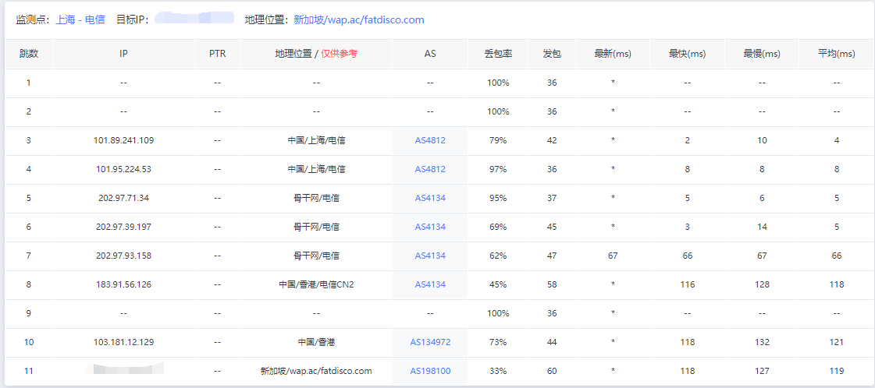Image resolution: width=875 pixels, height=388 pixels.
Task: Select the IP column header
Action: coord(124,54)
